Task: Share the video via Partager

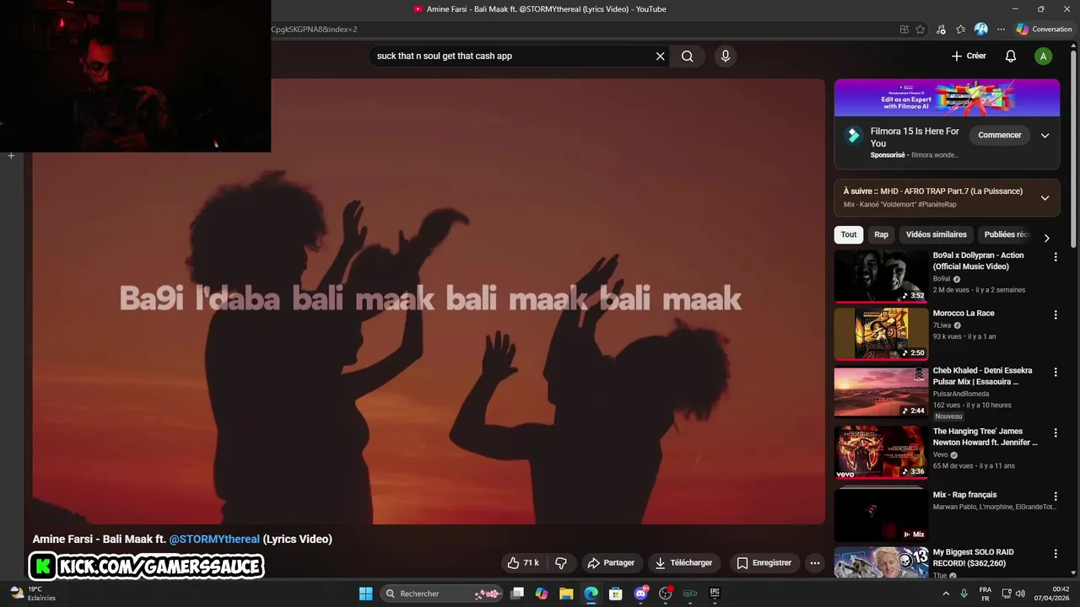Action: click(x=611, y=563)
